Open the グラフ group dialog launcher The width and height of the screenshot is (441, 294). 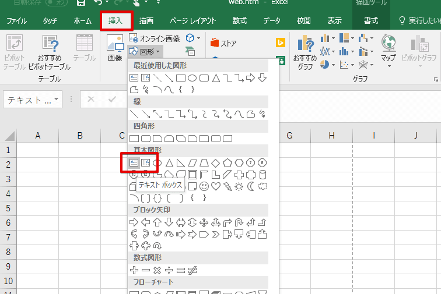pyautogui.click(x=436, y=79)
